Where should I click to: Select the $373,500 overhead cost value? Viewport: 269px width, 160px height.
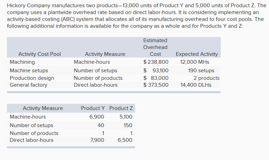point(156,85)
